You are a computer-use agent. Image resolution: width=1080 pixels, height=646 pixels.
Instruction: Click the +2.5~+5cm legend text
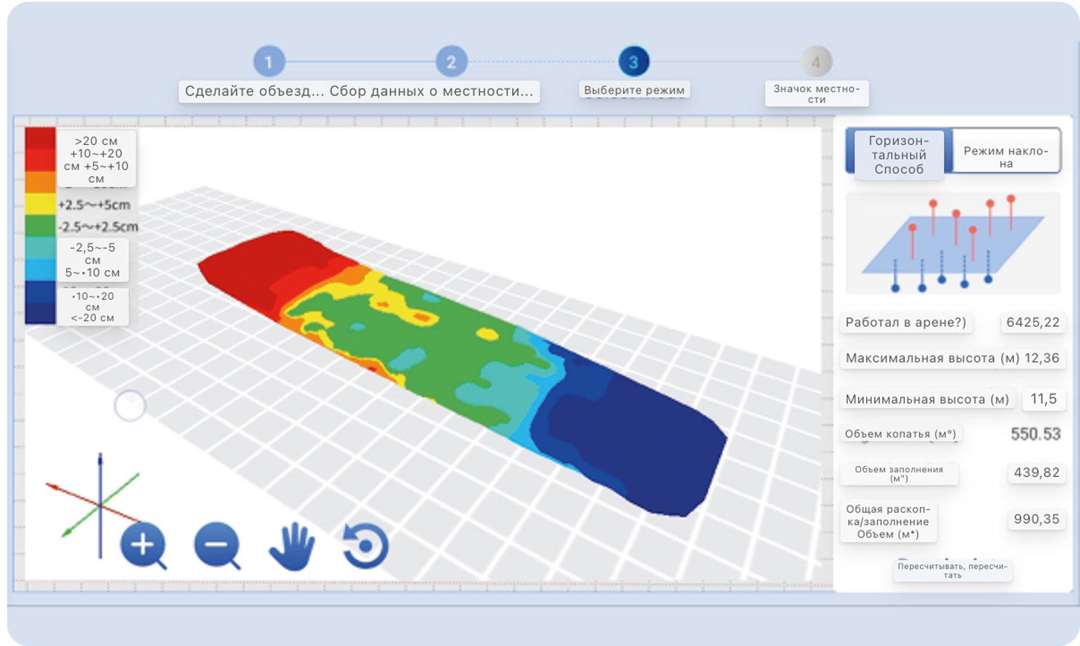click(x=94, y=204)
